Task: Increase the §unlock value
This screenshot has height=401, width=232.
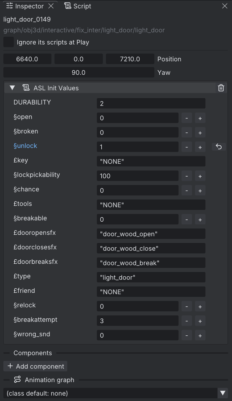Action: tap(200, 147)
